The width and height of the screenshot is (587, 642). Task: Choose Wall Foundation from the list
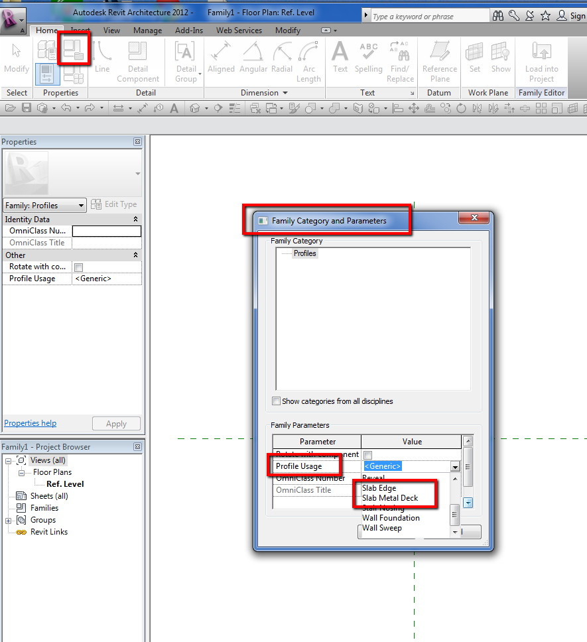391,518
